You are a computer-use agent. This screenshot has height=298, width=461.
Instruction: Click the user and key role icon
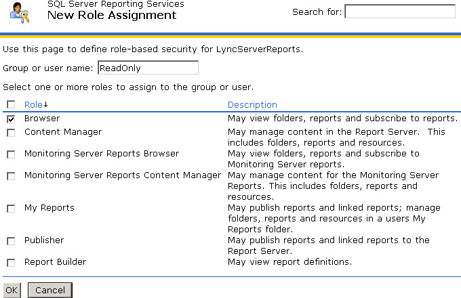[19, 12]
